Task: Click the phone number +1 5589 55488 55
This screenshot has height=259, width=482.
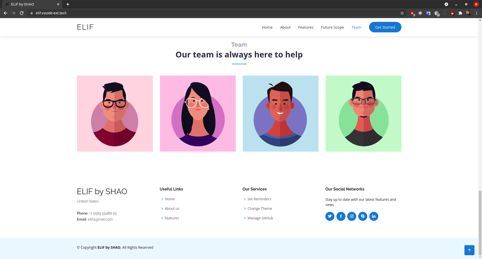Action: 103,213
